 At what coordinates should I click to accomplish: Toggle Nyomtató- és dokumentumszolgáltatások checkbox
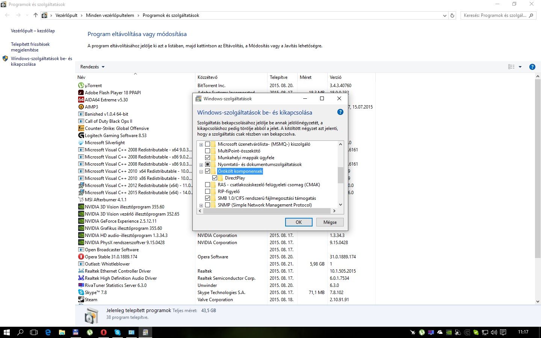[207, 164]
